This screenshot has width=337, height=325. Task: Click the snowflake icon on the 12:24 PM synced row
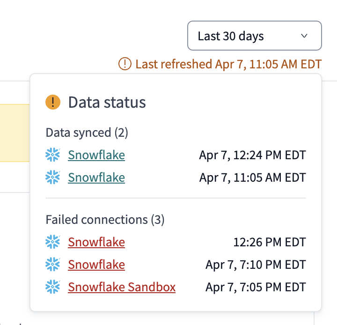pos(53,155)
